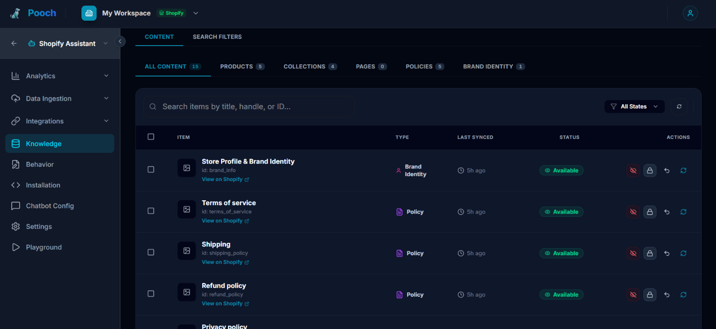
Task: Resync the Terms of service item
Action: [x=683, y=212]
